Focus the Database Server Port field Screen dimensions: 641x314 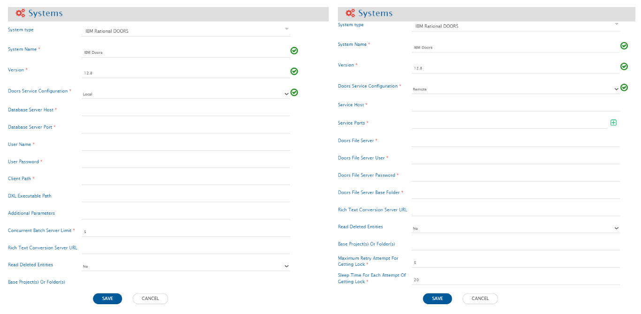pyautogui.click(x=185, y=128)
